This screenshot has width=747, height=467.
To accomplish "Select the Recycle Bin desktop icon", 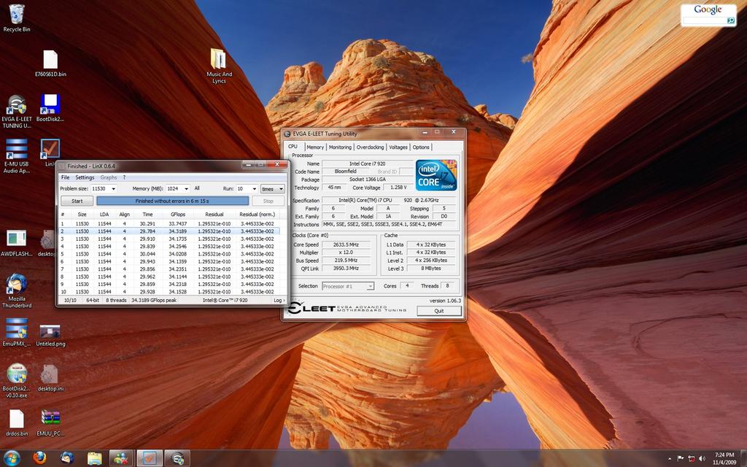I will click(x=17, y=18).
